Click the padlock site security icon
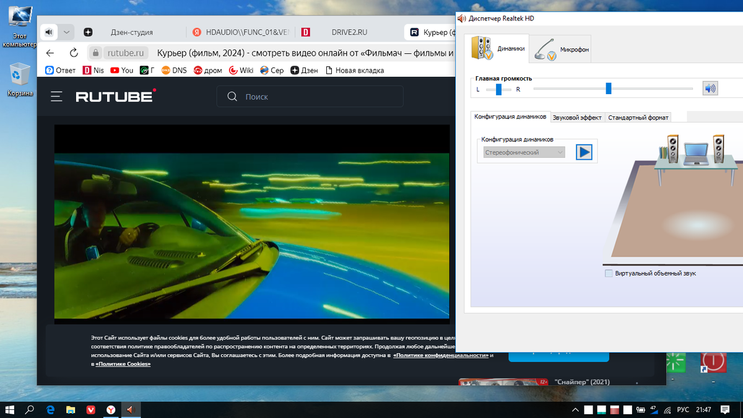This screenshot has height=418, width=743. click(x=95, y=53)
